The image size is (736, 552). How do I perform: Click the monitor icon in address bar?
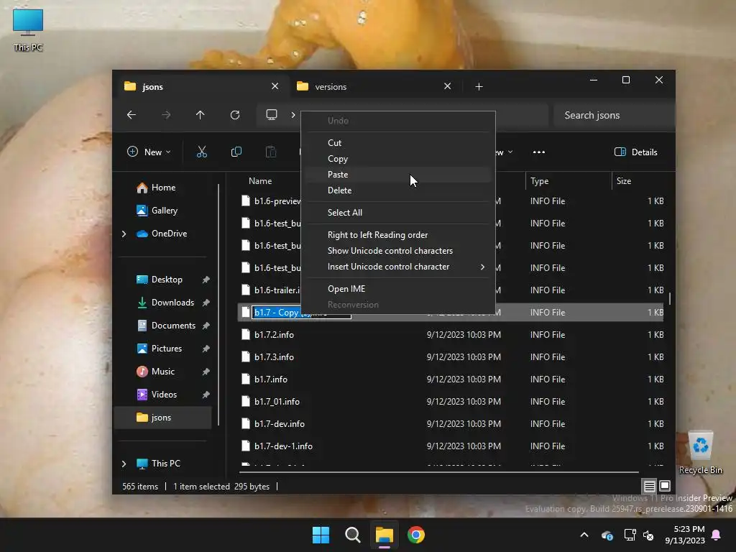pyautogui.click(x=271, y=115)
